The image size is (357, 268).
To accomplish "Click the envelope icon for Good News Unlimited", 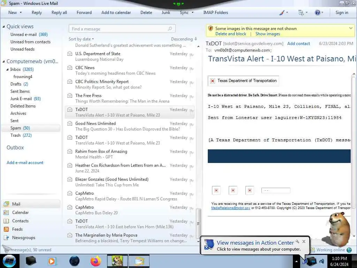I will click(70, 124).
